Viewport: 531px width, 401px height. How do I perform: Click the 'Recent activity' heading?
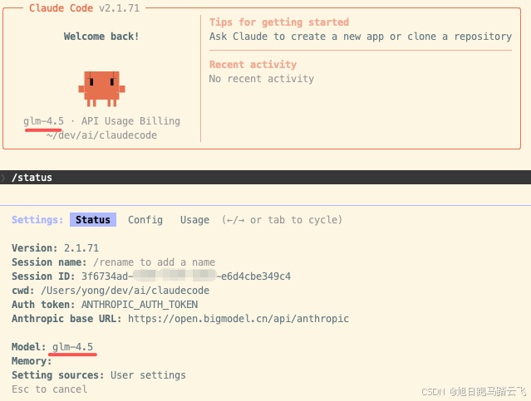[253, 64]
